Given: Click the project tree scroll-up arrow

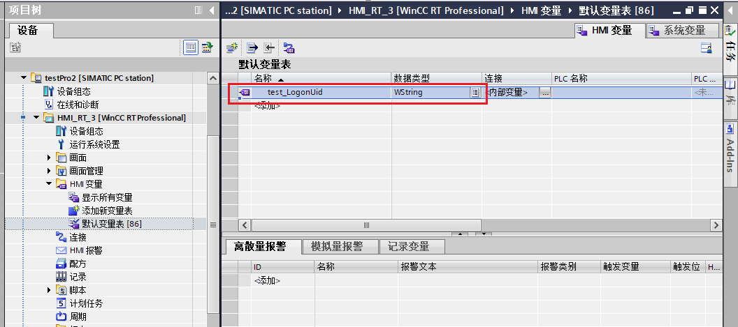Looking at the screenshot, I should pos(213,79).
